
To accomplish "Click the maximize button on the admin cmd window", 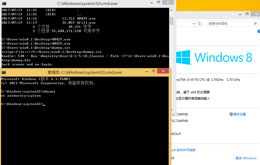I will click(153, 71).
